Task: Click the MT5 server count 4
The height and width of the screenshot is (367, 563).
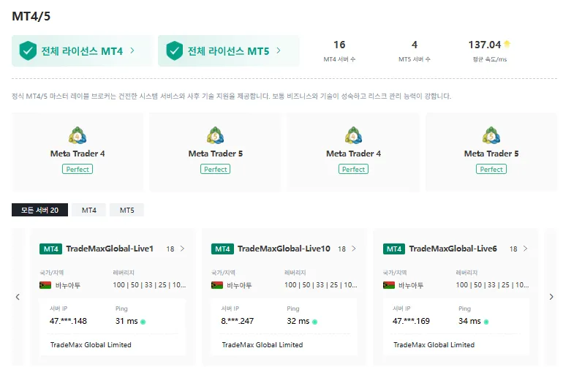Action: pyautogui.click(x=415, y=45)
